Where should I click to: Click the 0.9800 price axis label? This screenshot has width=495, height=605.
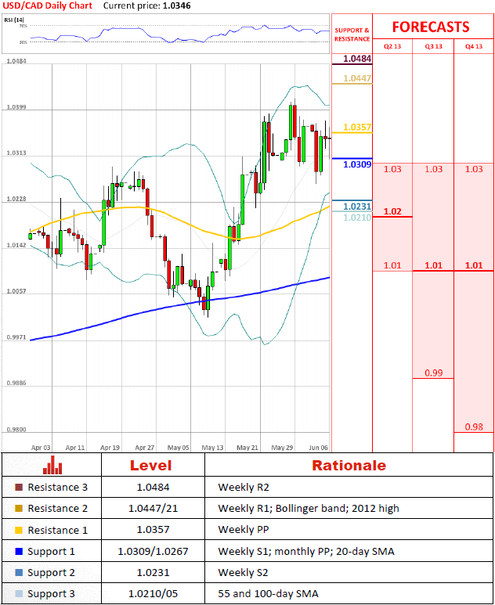[16, 430]
